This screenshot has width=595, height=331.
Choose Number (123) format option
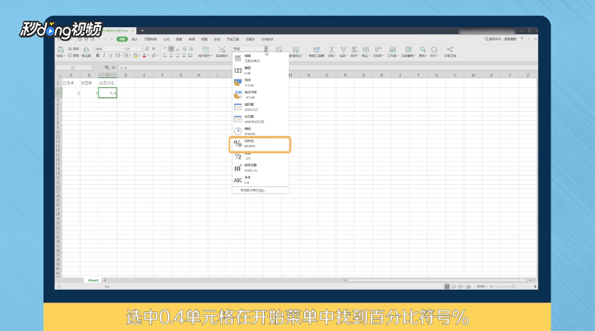[x=260, y=71]
